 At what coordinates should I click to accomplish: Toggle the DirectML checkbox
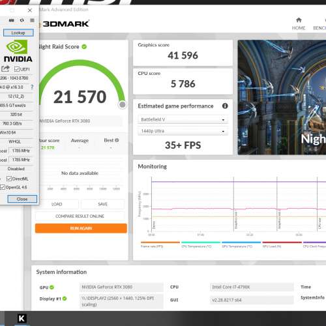pos(9,179)
